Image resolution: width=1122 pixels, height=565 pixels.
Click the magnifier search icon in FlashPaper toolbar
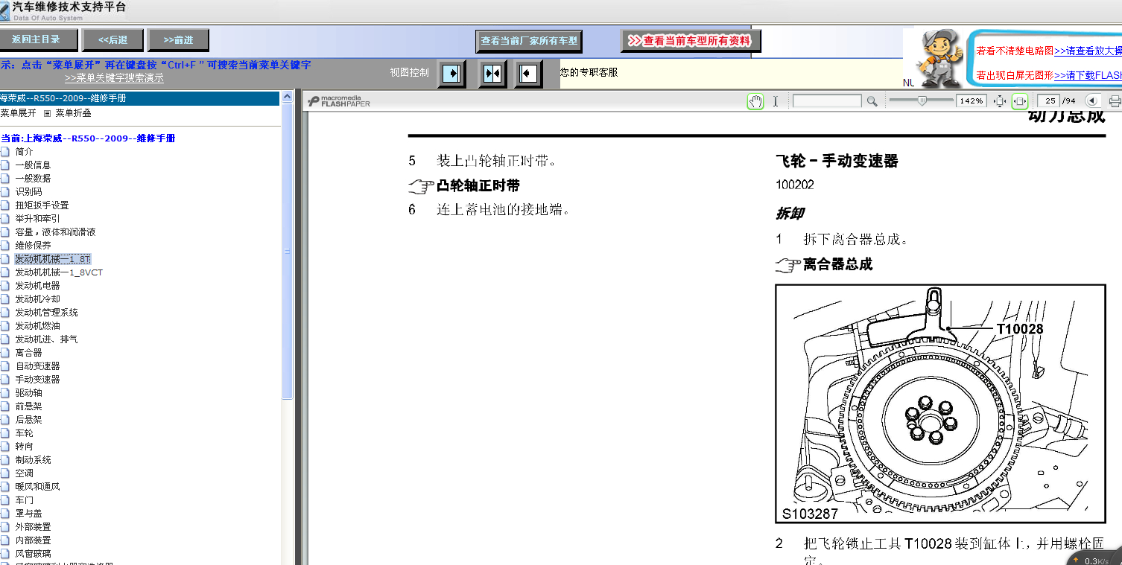coord(872,101)
